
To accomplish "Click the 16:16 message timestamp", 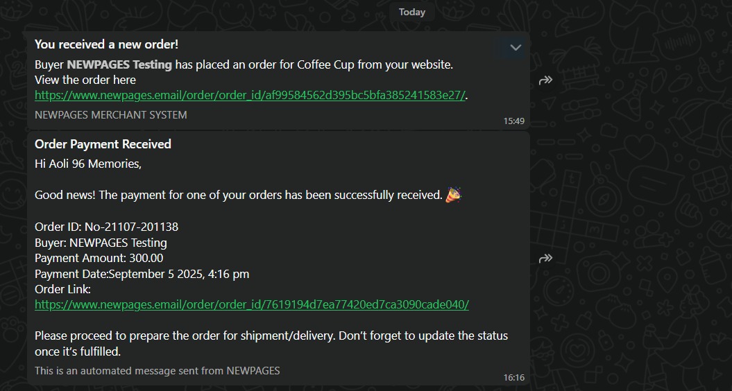I will click(x=513, y=378).
